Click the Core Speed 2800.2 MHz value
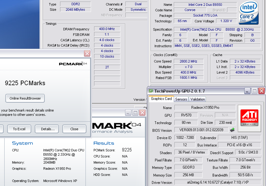266x186 pixels. click(x=188, y=61)
